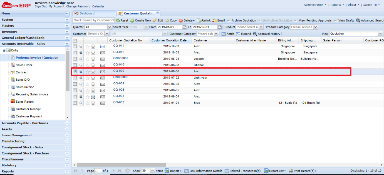Image resolution: width=384 pixels, height=175 pixels.
Task: Open Sales Order in the tree
Action: (24, 65)
